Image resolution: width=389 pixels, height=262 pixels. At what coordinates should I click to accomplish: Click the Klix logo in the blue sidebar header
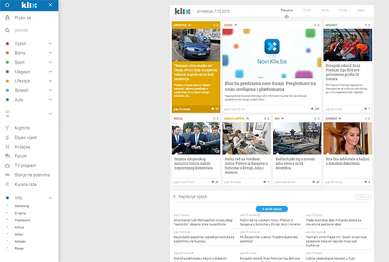[x=29, y=5]
